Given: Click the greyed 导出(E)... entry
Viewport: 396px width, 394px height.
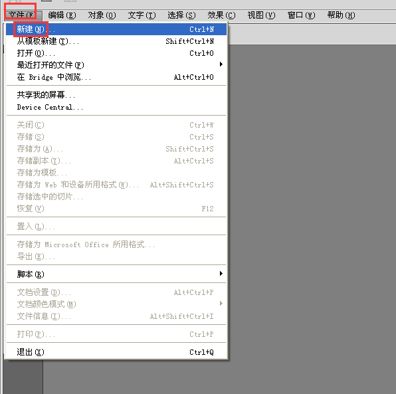Looking at the screenshot, I should 116,256.
